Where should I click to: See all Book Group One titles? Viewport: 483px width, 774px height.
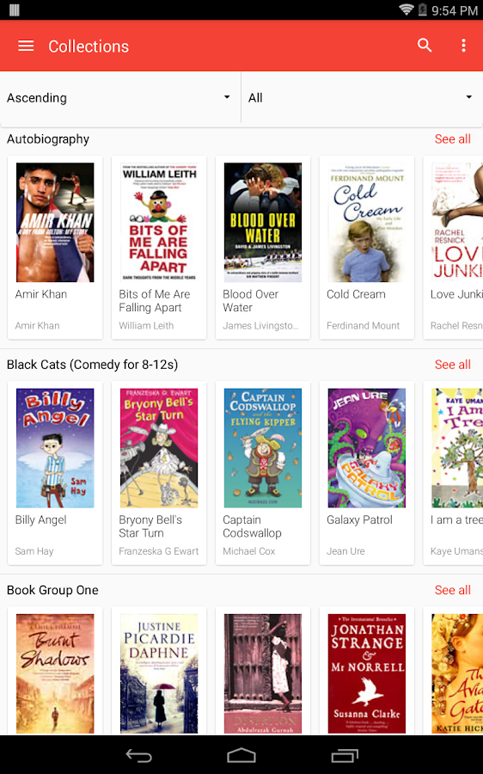click(452, 590)
